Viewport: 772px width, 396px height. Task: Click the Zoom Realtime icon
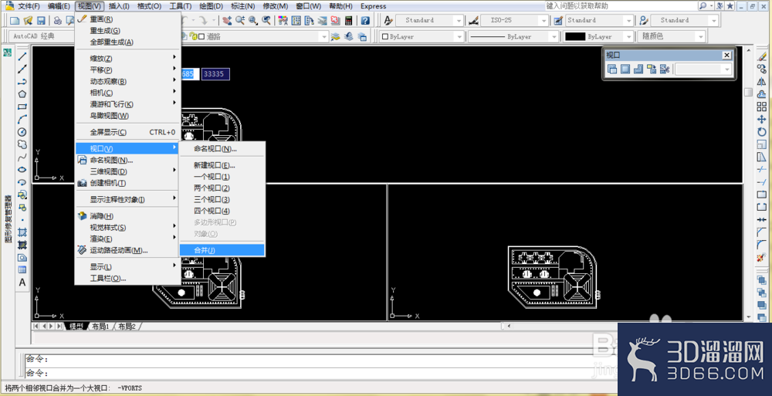[x=240, y=20]
